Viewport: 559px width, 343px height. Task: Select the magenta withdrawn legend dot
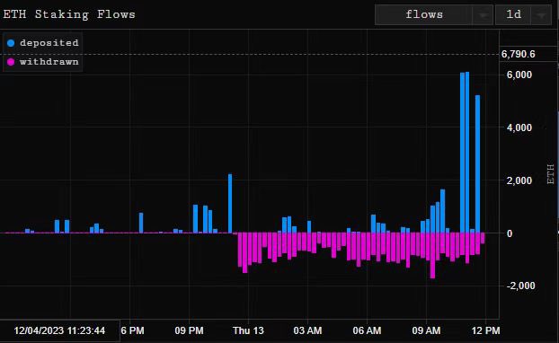click(11, 62)
